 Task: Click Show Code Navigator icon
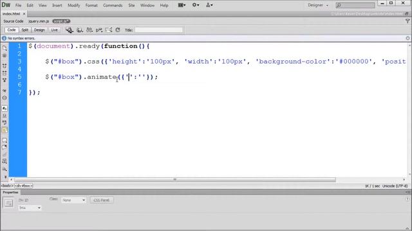[5, 56]
